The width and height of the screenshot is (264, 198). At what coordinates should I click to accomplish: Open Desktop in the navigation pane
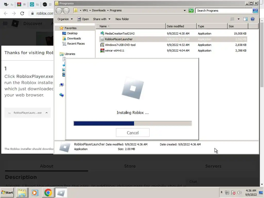click(72, 33)
